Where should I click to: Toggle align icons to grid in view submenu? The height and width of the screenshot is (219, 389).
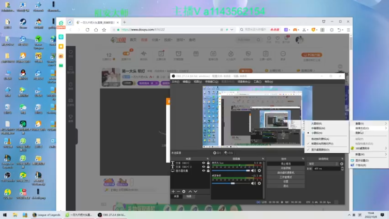(322, 144)
